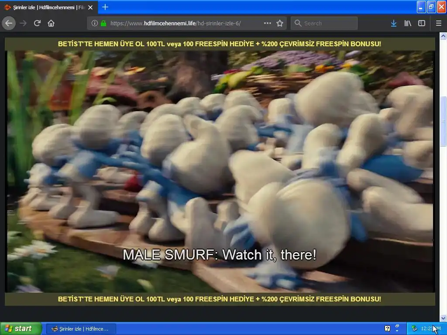Click the help question mark tray icon
This screenshot has width=447, height=335.
click(388, 328)
